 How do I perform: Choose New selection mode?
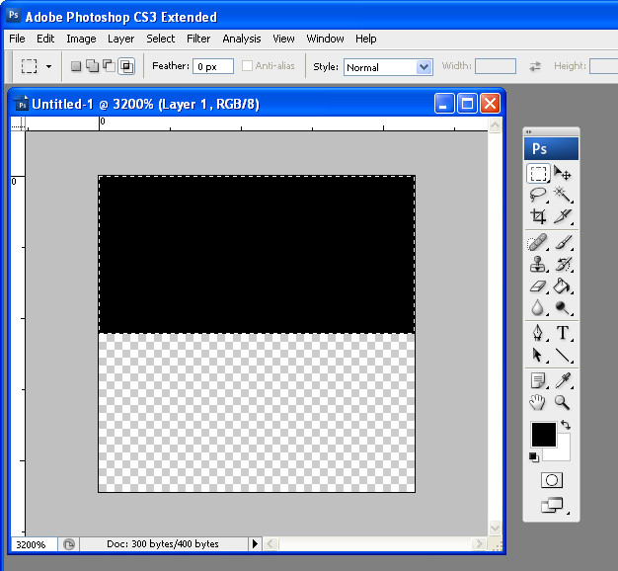pyautogui.click(x=76, y=66)
